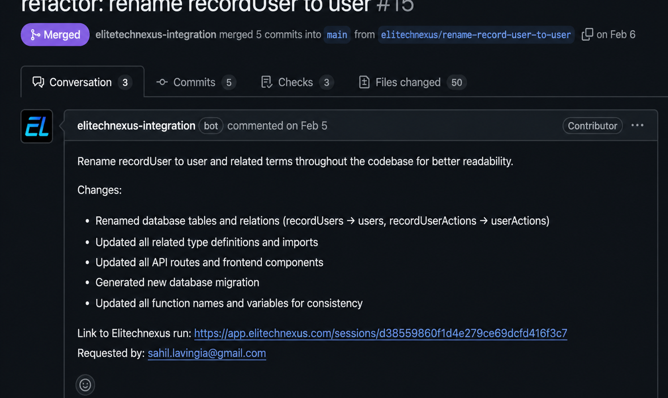
Task: Open the comment's three-dot options menu
Action: (637, 125)
